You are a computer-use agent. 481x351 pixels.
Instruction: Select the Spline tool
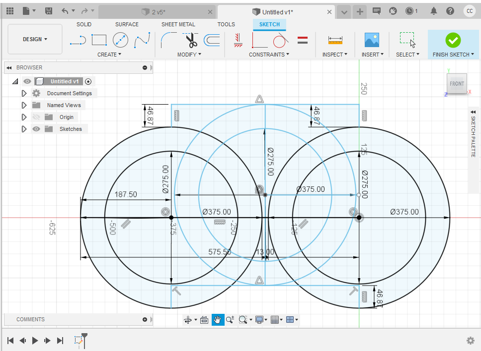tap(142, 40)
